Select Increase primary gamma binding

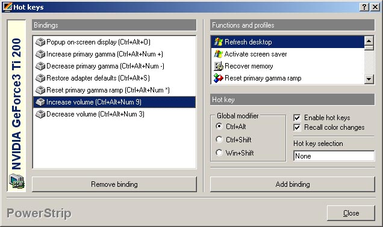coord(114,54)
